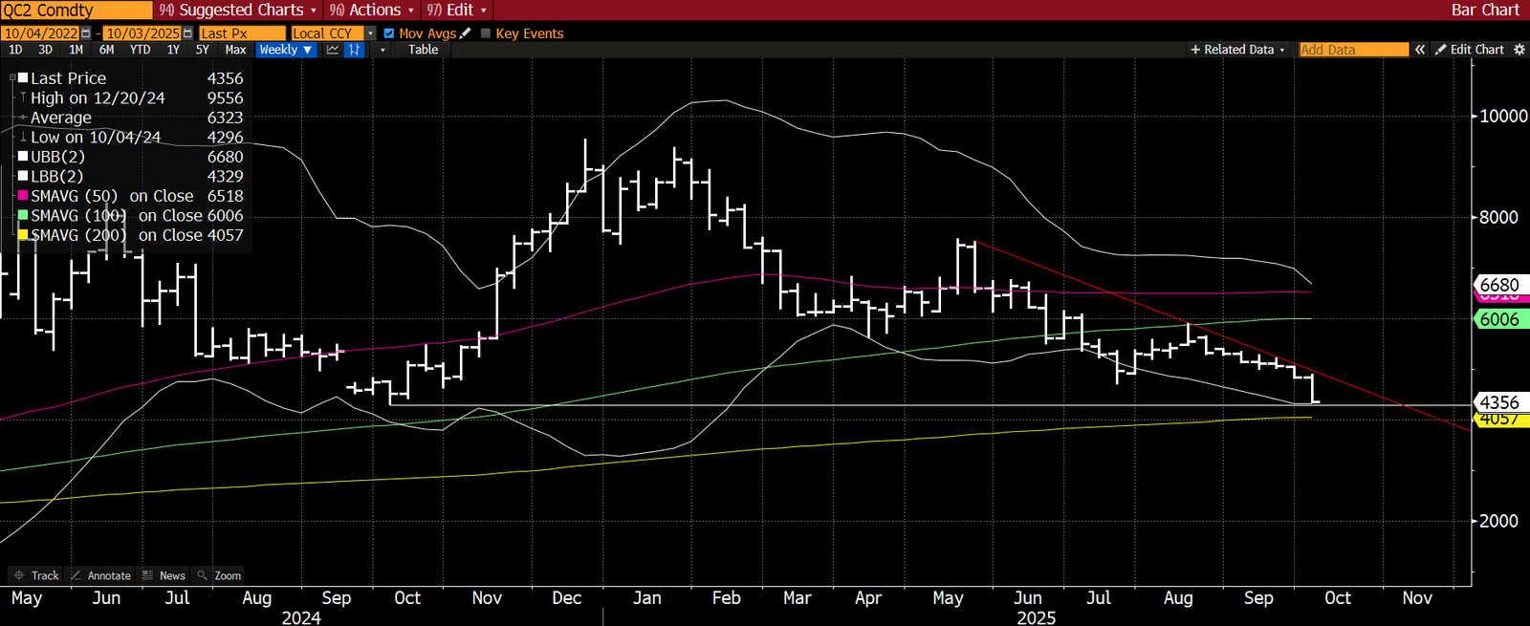This screenshot has width=1530, height=626.
Task: Select the YTD time range
Action: pyautogui.click(x=140, y=50)
